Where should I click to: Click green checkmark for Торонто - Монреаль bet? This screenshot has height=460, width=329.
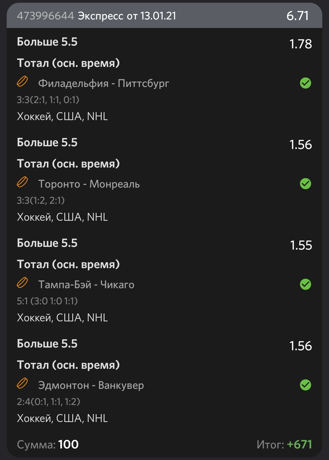coord(305,184)
